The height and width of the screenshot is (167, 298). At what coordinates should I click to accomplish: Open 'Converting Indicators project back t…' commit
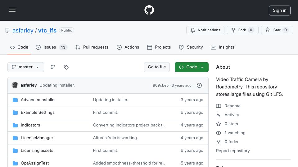coord(129,125)
